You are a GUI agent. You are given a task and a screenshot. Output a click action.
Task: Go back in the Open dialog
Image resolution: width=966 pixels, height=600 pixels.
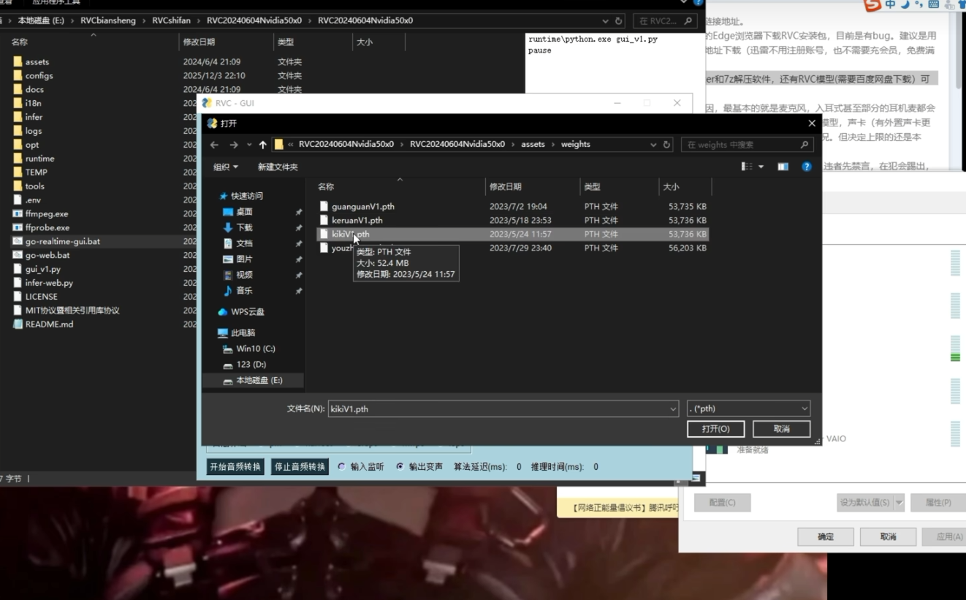tap(214, 145)
